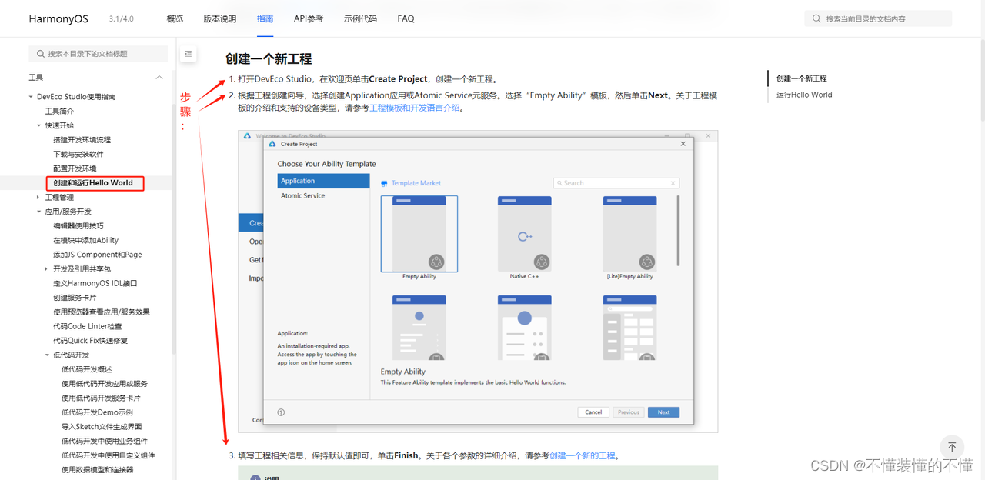Screen dimensions: 985x480
Task: Select Atomic Service in the template category list
Action: [323, 196]
